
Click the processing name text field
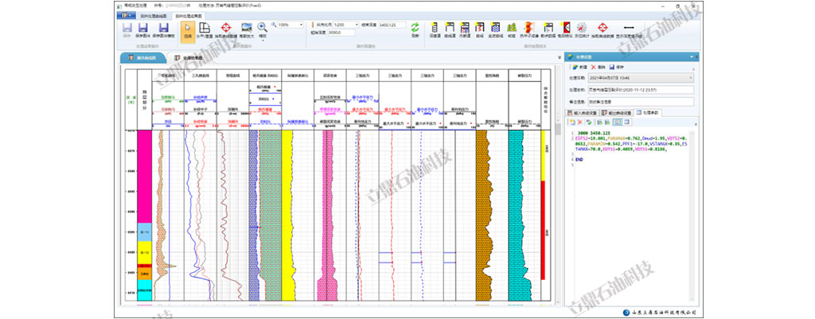coord(641,89)
